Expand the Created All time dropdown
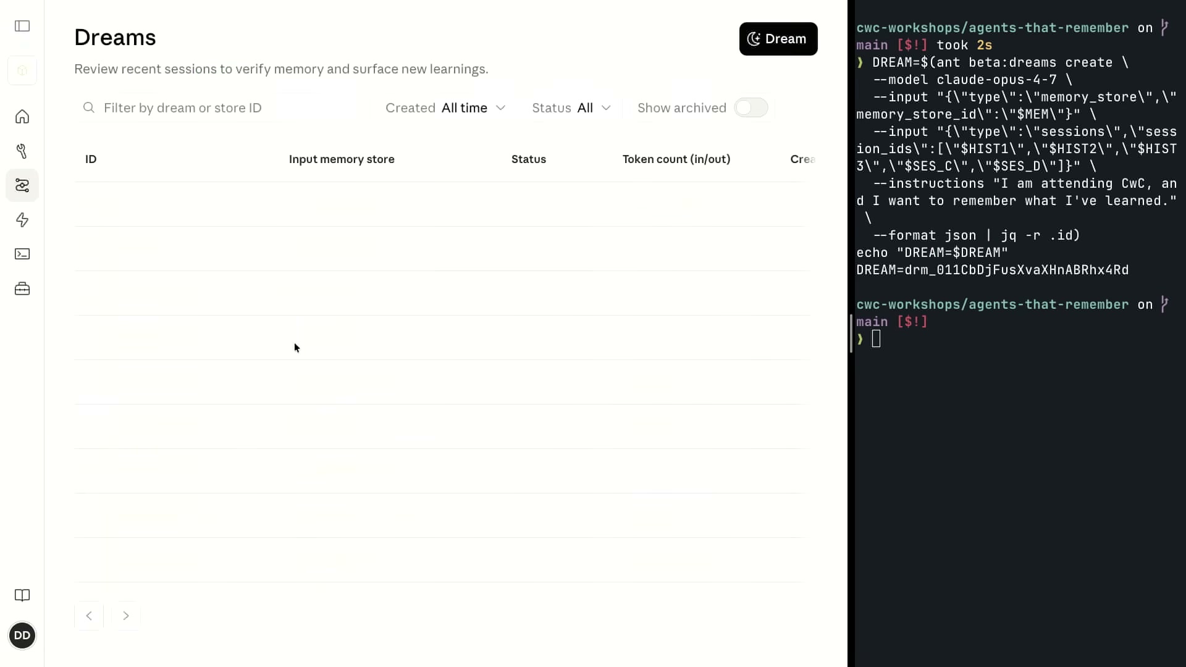The width and height of the screenshot is (1186, 667). point(446,108)
